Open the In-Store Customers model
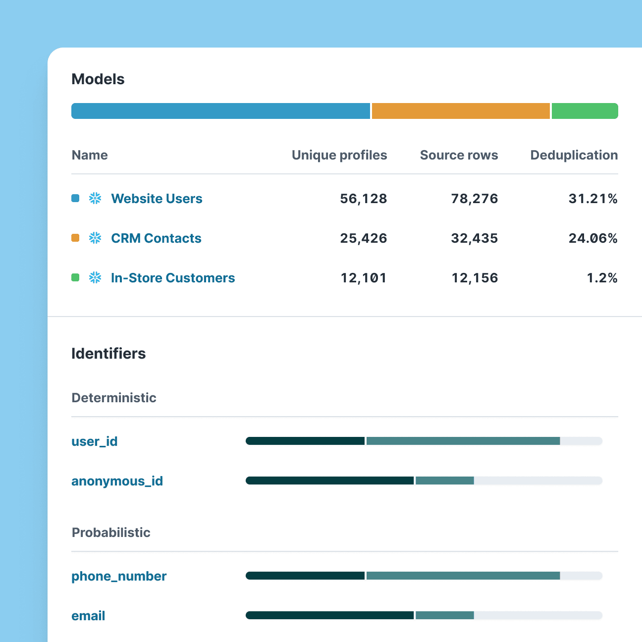The image size is (642, 642). click(173, 278)
